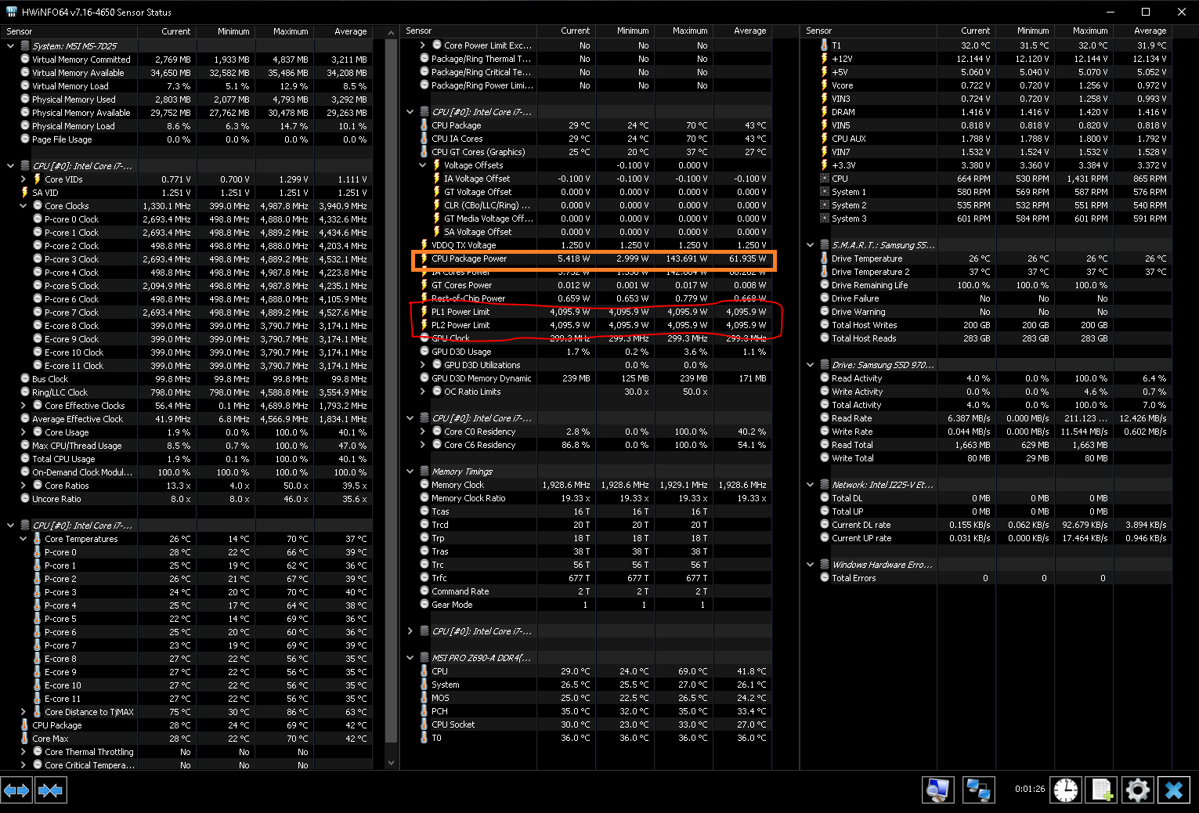
Task: Collapse the Memory Timings section
Action: pos(410,472)
